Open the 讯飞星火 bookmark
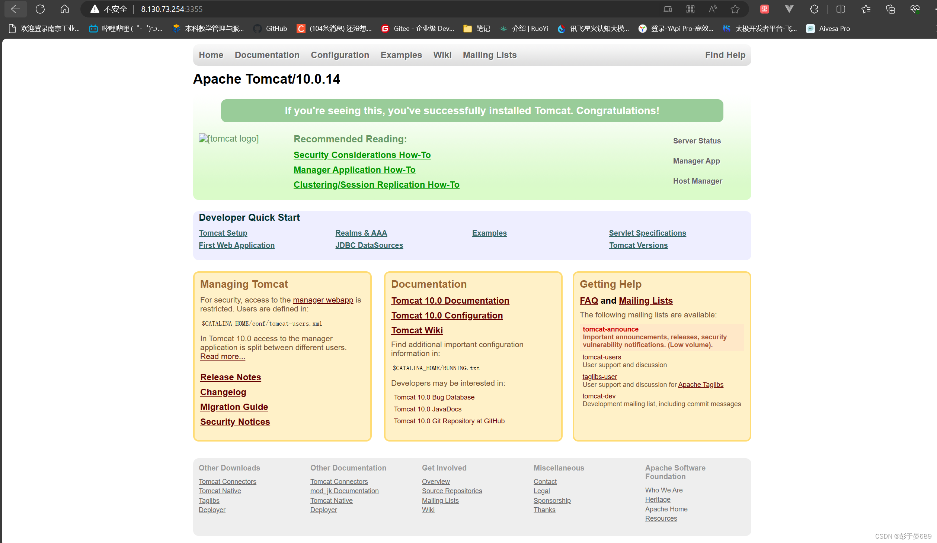Image resolution: width=937 pixels, height=543 pixels. pos(593,28)
